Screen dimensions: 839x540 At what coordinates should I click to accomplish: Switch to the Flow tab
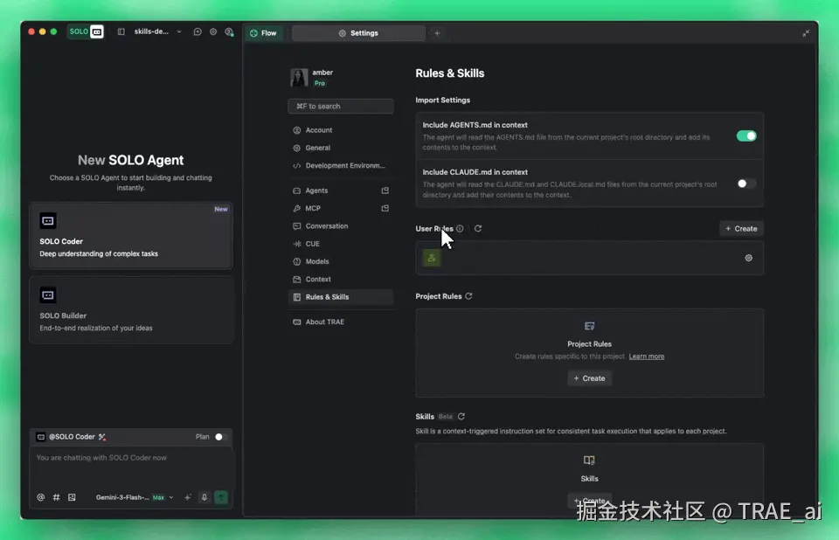click(x=263, y=33)
